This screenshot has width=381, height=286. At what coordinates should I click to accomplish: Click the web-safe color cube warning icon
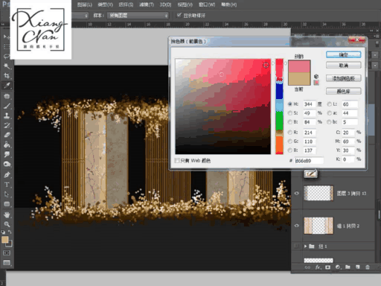316,77
